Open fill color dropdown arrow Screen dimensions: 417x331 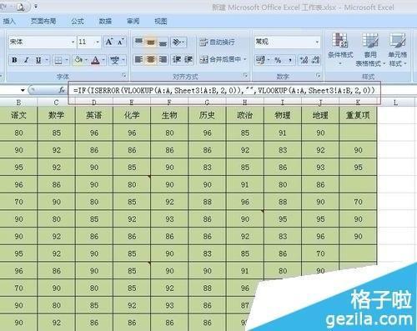tap(87, 60)
